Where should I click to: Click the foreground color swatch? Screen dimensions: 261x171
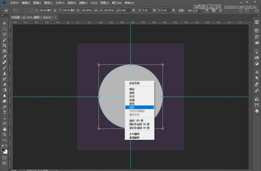(x=3, y=150)
